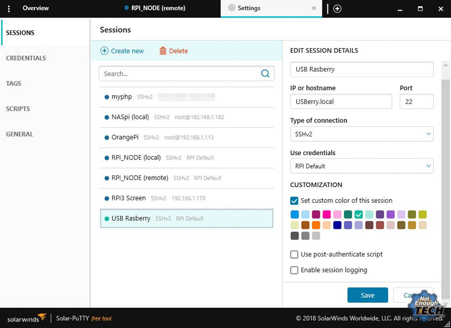Pick the dark gray color swatch
Screen dimensions: 451x328
pyautogui.click(x=295, y=236)
